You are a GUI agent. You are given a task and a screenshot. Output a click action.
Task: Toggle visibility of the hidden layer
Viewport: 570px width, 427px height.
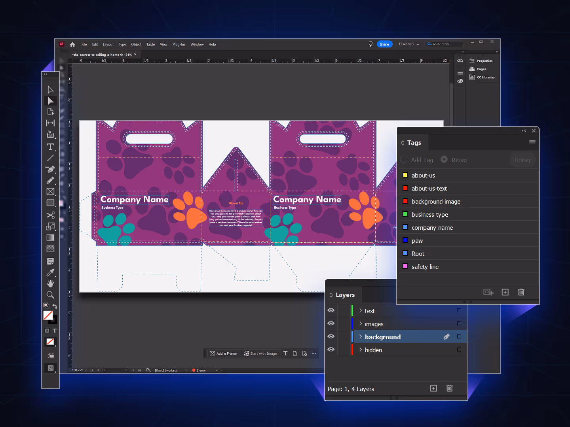[331, 349]
